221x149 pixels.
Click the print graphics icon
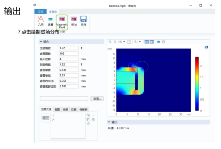(163, 42)
